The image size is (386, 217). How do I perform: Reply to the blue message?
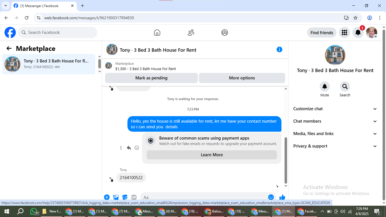point(129,148)
